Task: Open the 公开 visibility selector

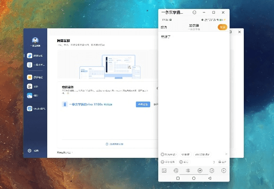Action: coord(223,162)
